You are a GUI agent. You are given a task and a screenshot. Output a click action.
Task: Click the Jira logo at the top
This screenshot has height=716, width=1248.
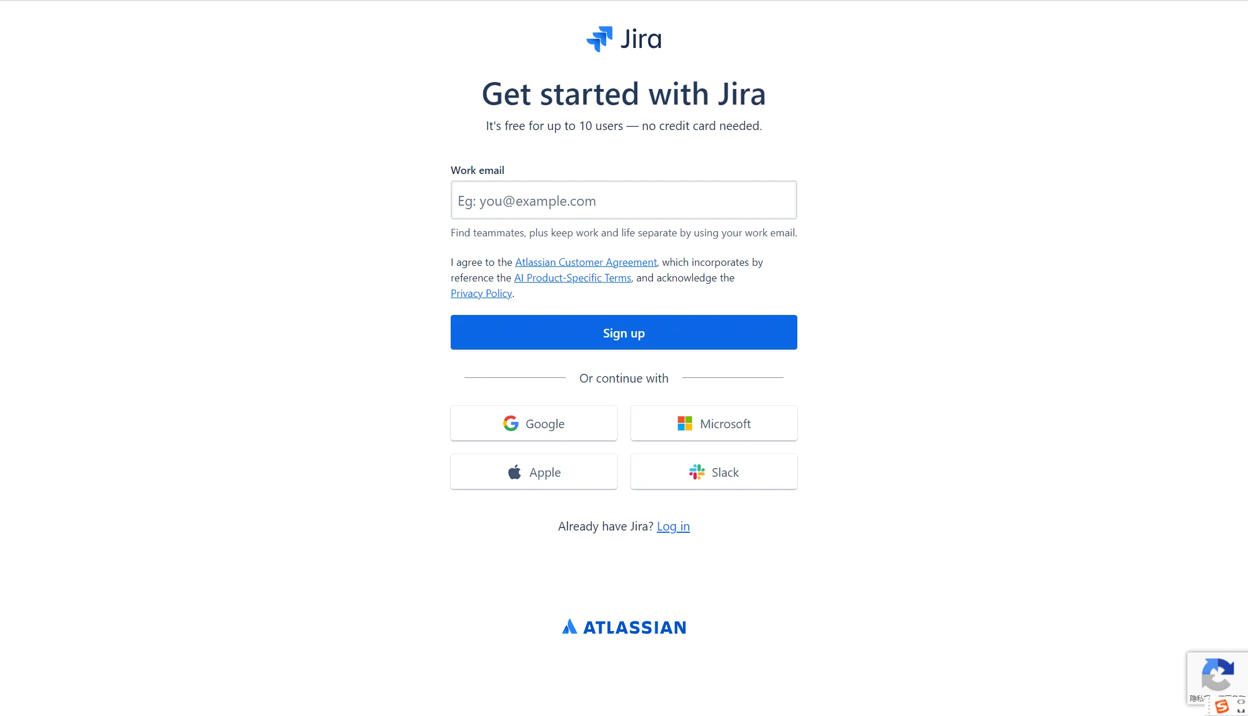click(623, 38)
